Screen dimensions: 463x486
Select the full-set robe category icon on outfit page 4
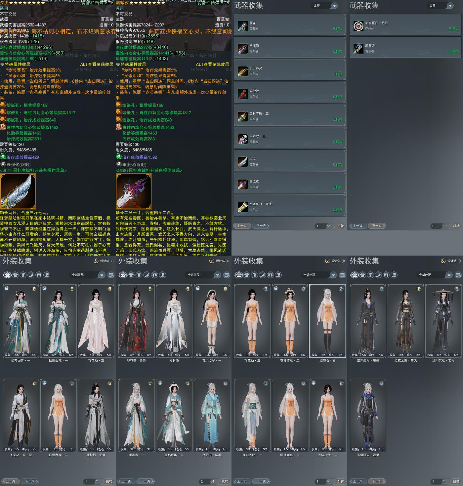355,275
